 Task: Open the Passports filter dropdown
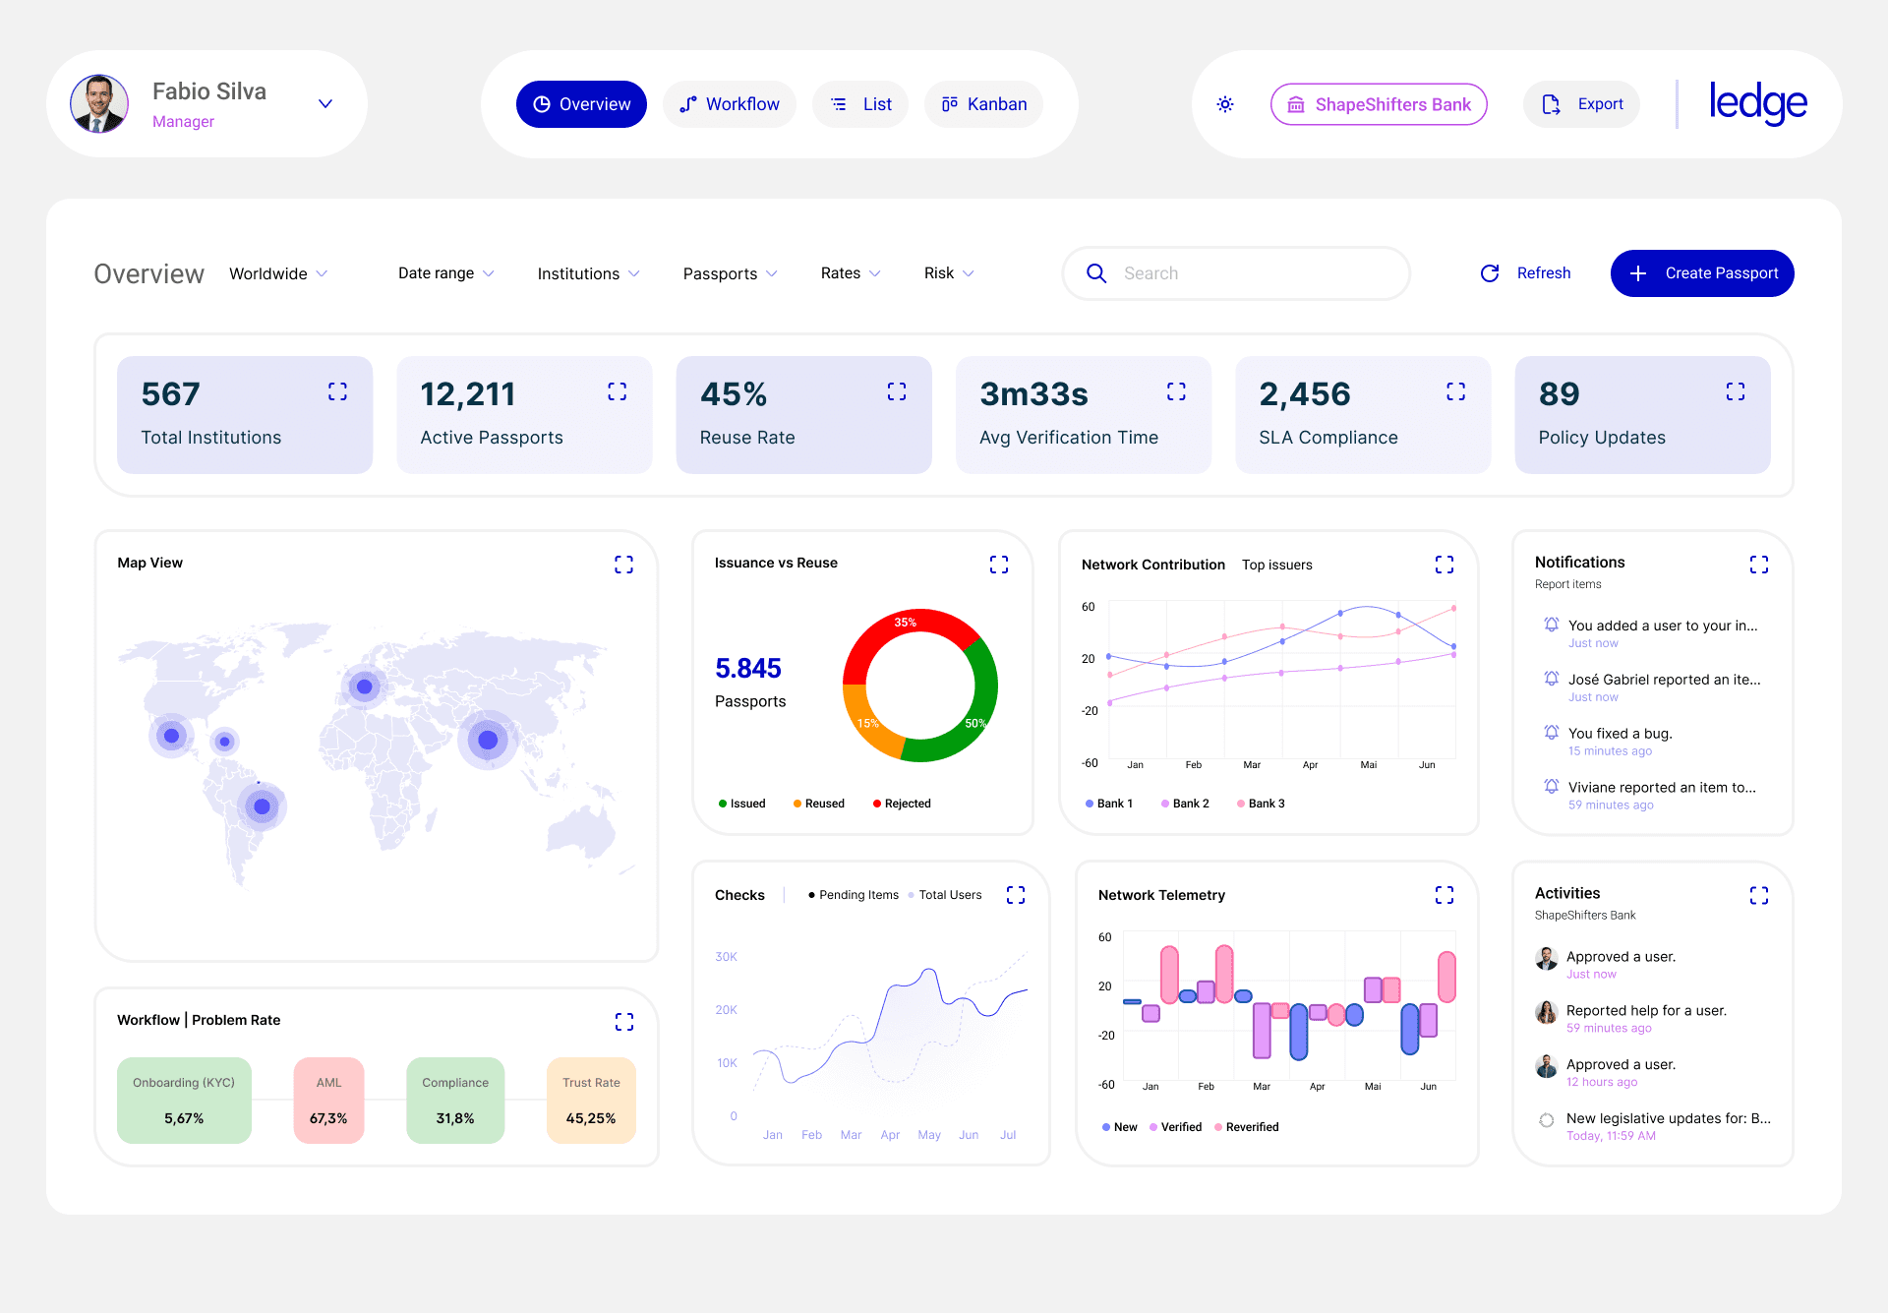click(x=730, y=273)
